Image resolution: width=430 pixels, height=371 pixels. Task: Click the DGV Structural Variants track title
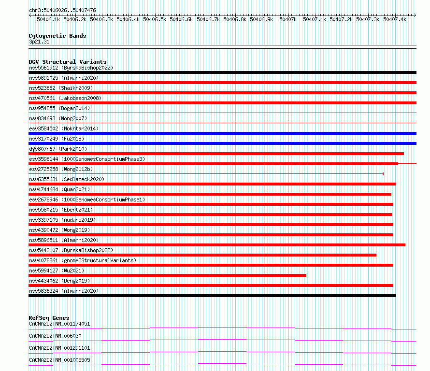[x=68, y=62]
